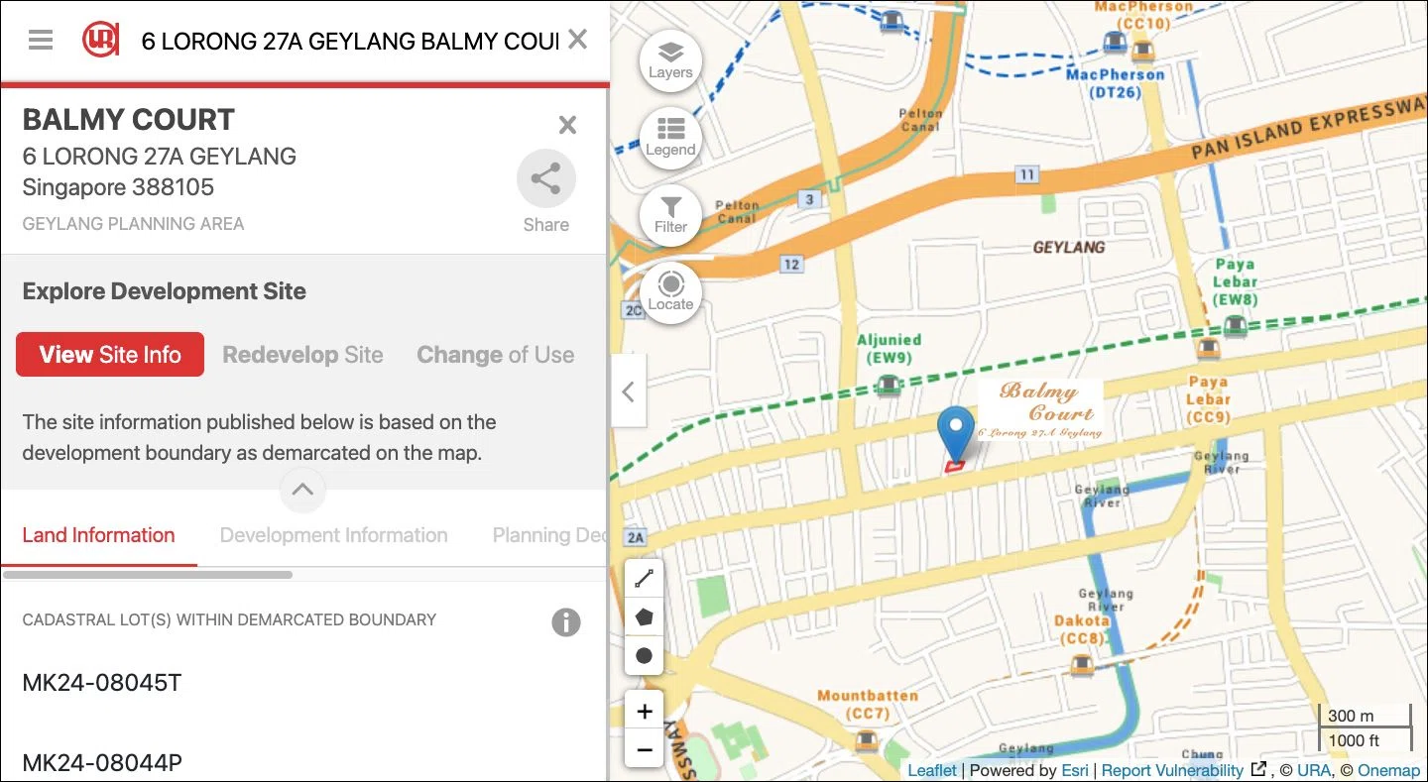Switch to Development Information tab
This screenshot has width=1428, height=782.
pos(333,535)
